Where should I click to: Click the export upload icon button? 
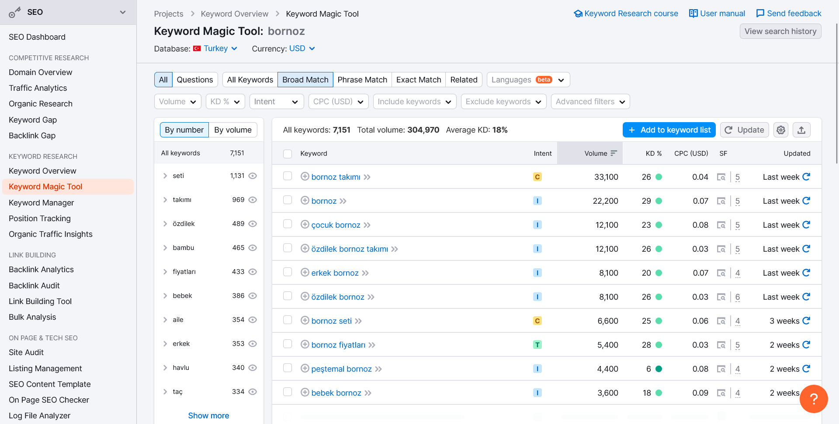click(x=801, y=130)
